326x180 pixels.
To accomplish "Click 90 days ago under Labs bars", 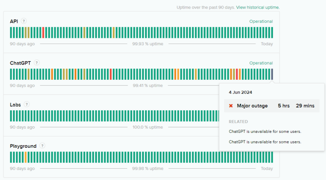I will [x=22, y=127].
